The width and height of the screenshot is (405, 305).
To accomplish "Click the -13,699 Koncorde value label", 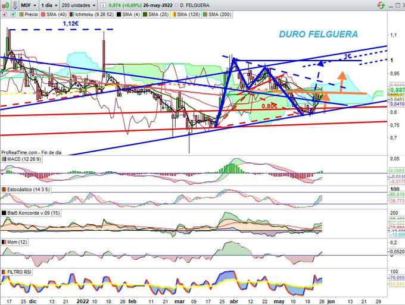I will click(x=397, y=235).
